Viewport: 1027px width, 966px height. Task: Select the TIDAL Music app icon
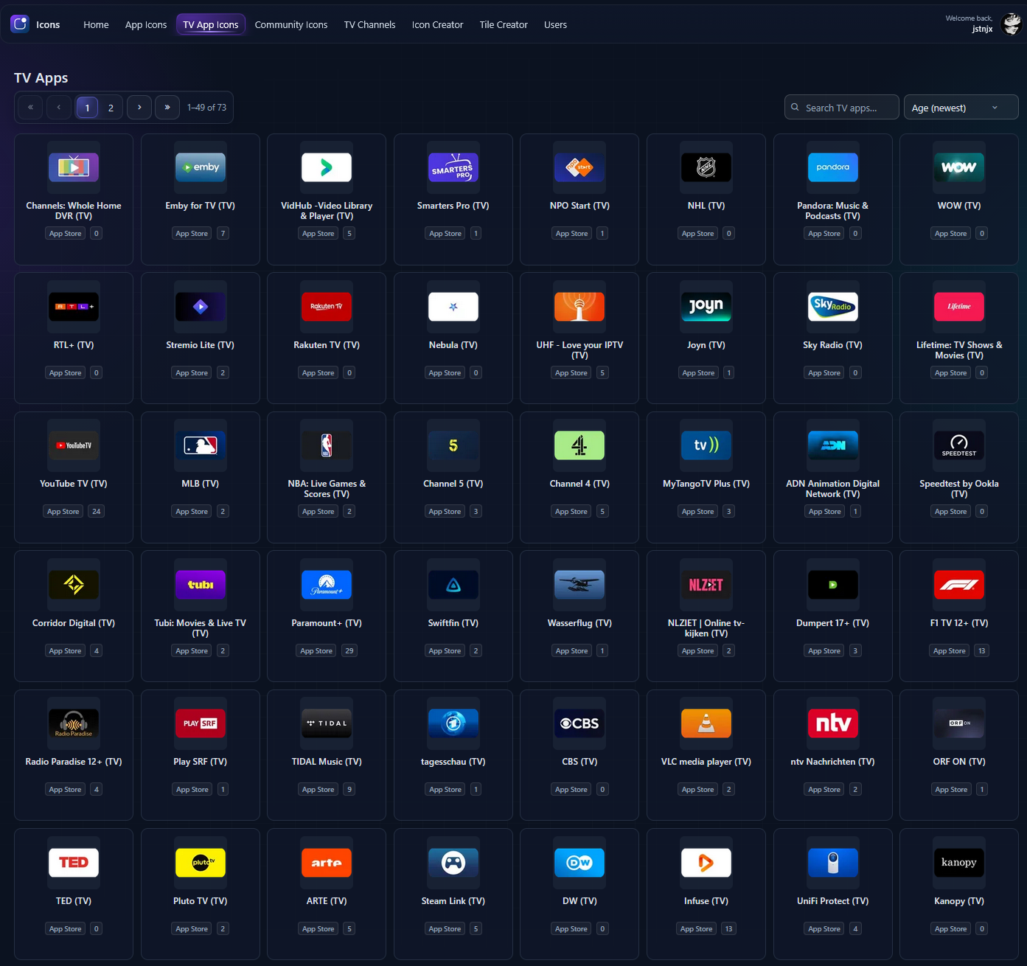pyautogui.click(x=327, y=723)
